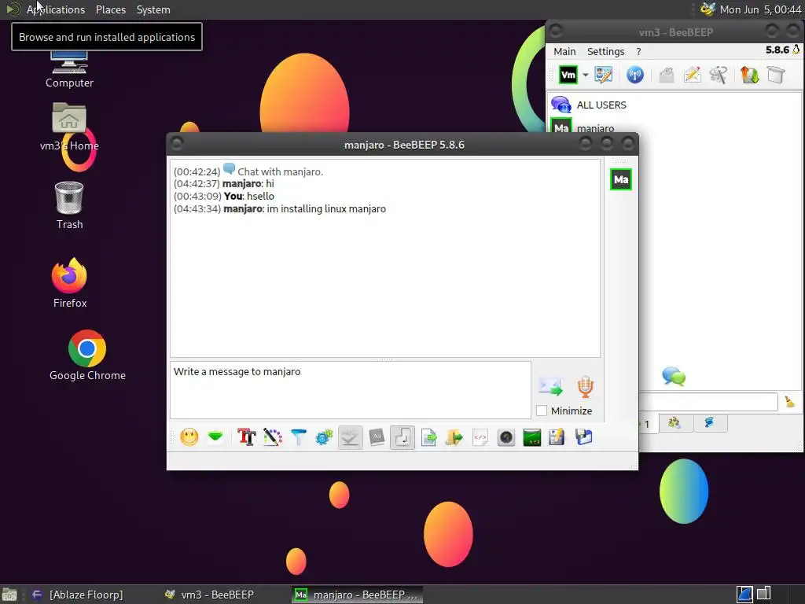Click the send file document icon
This screenshot has width=805, height=604.
pos(428,437)
